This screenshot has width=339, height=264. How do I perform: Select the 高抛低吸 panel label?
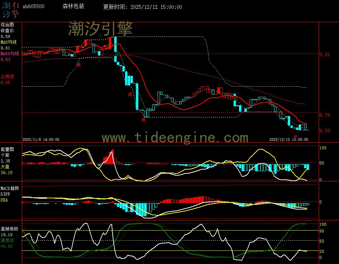tap(9, 229)
